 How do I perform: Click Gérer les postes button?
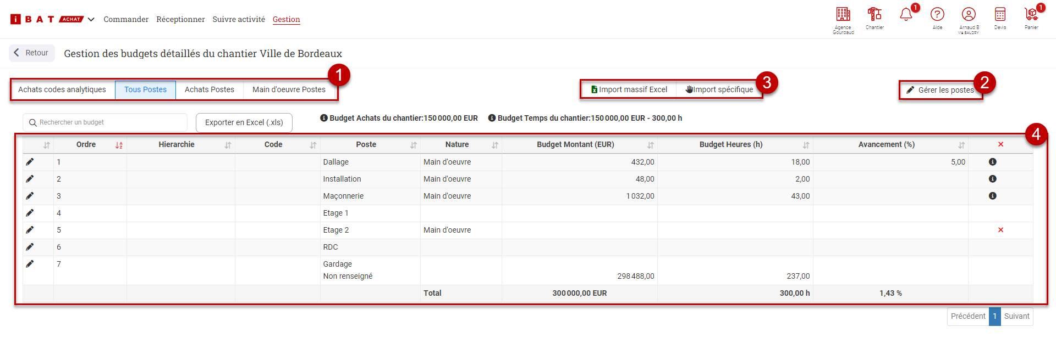940,90
